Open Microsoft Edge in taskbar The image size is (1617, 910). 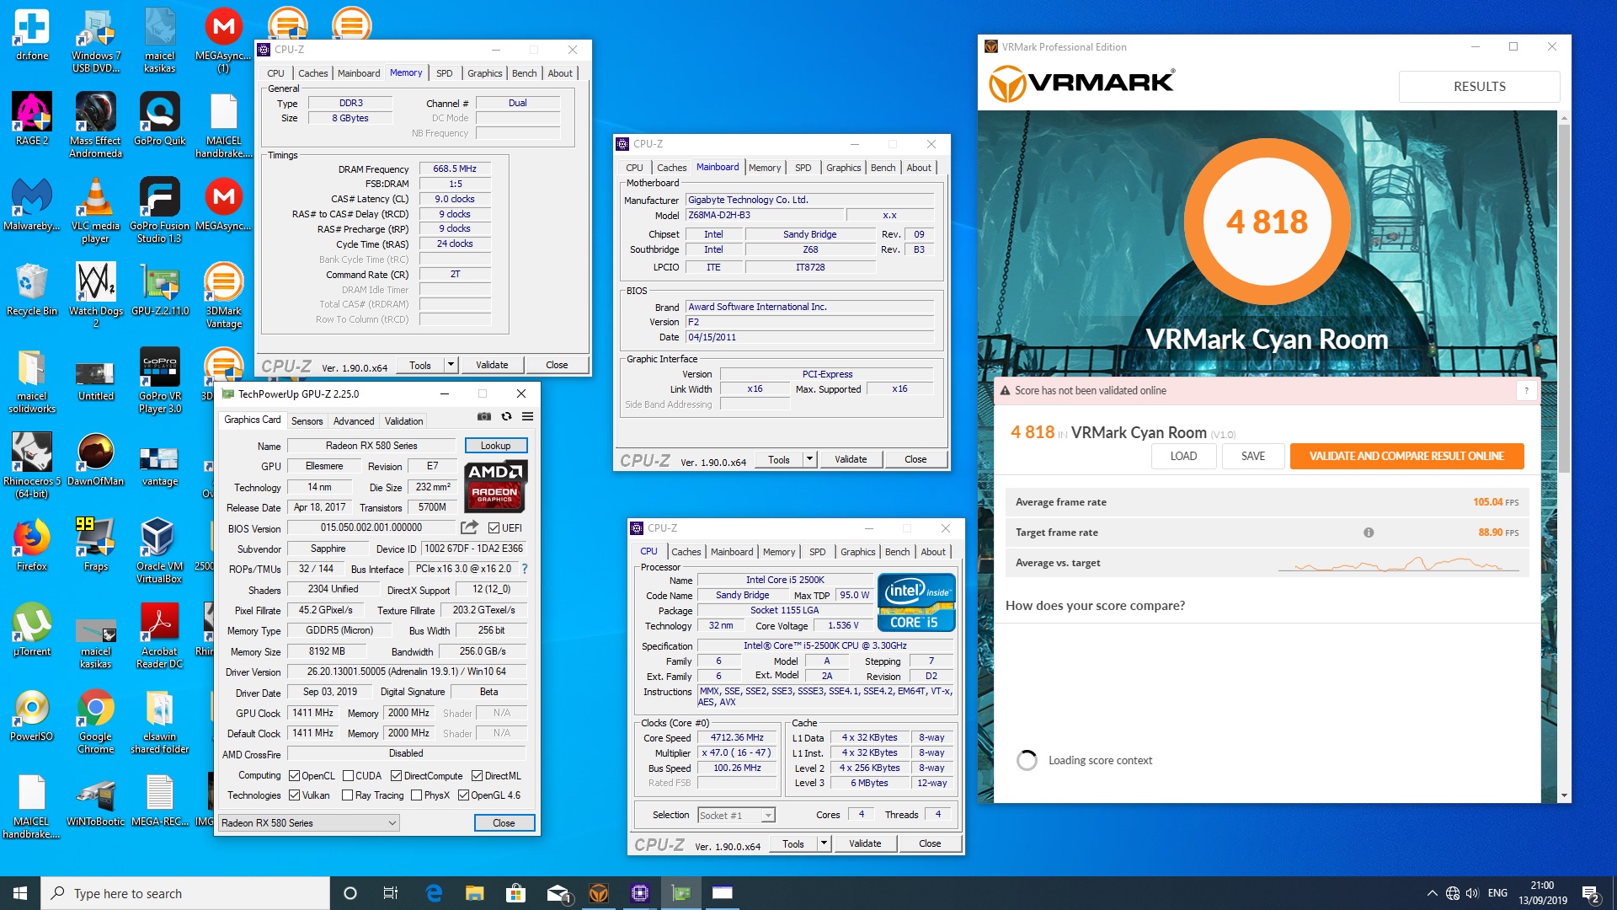pyautogui.click(x=434, y=893)
